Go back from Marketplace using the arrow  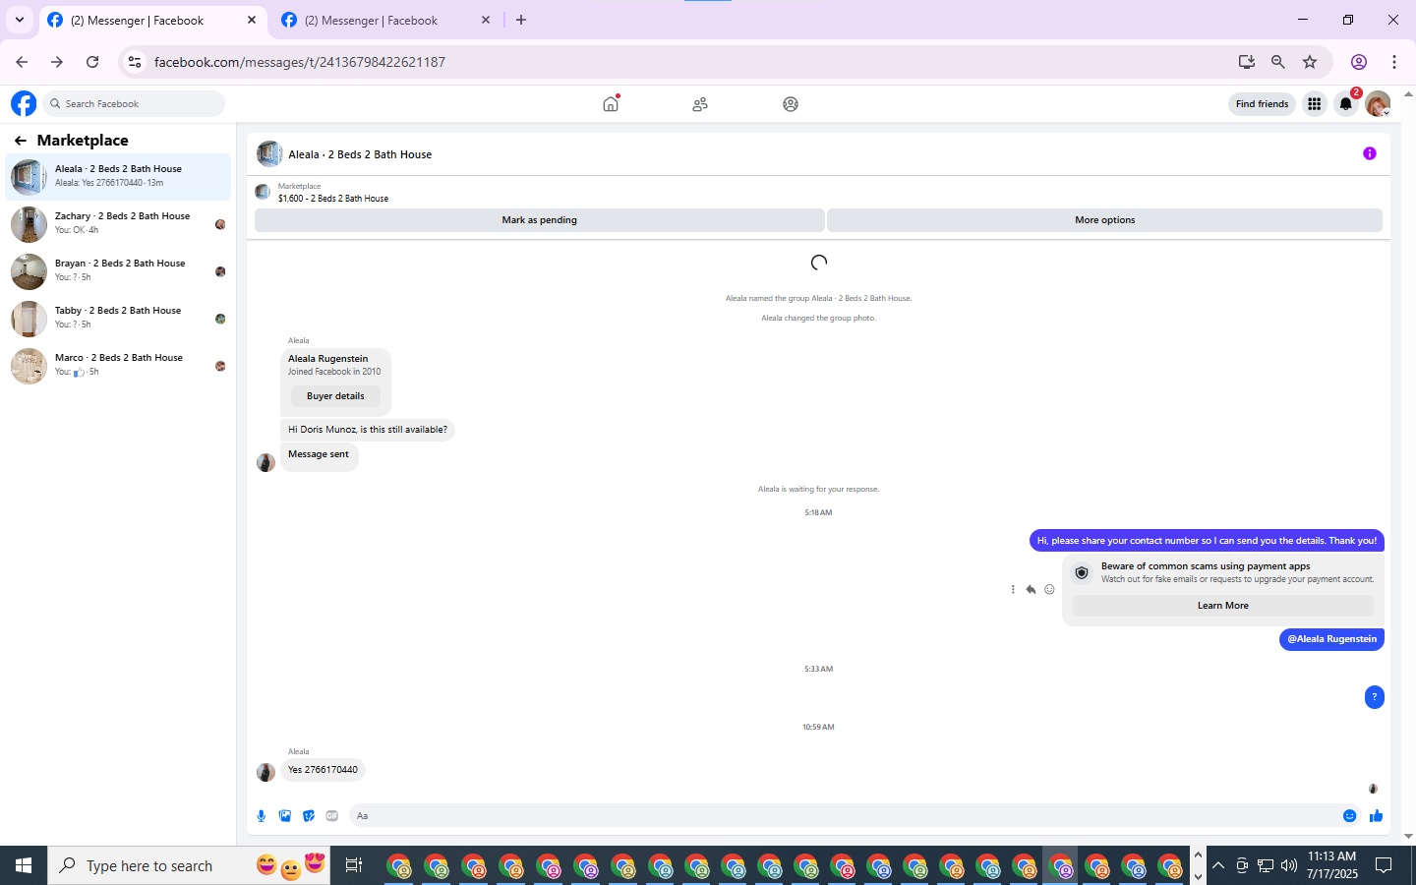[x=20, y=141]
